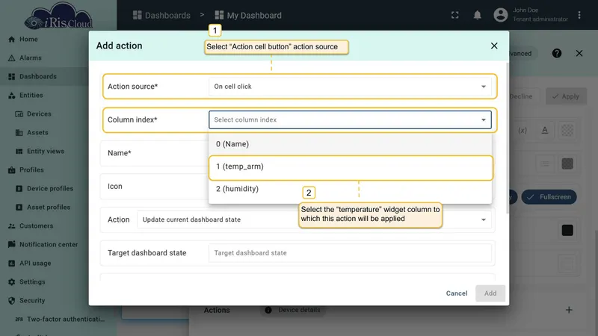This screenshot has width=598, height=336.
Task: Open the Home sidebar item
Action: (28, 40)
